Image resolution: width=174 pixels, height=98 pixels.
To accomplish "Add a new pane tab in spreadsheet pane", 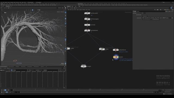I will [x=46, y=66].
